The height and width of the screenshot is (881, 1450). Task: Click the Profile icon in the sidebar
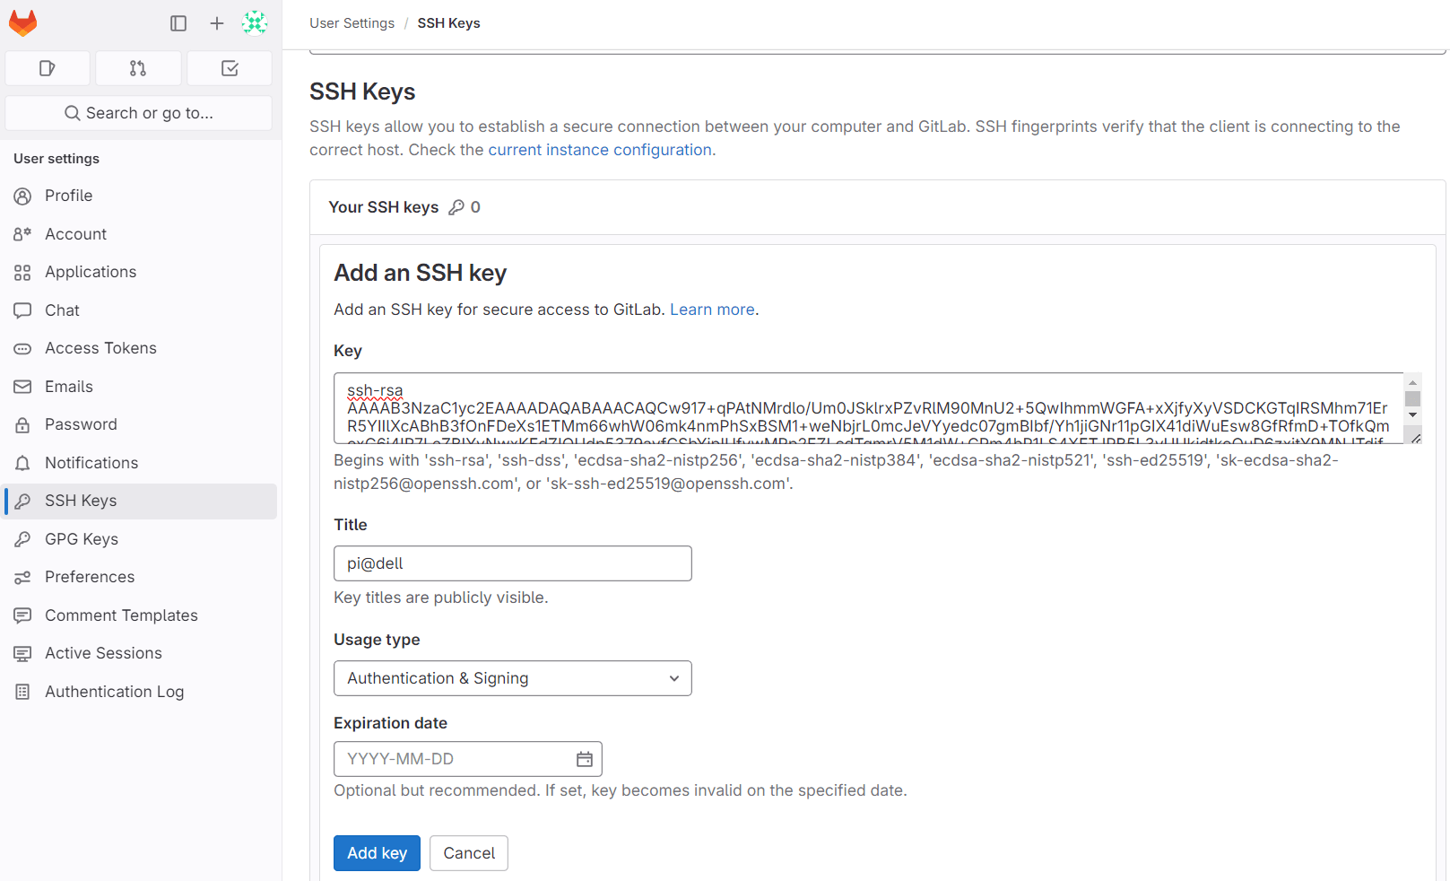(22, 196)
